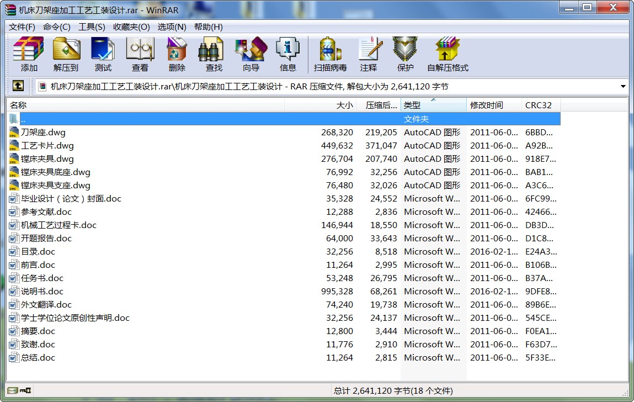Select file 外文翻译.doc
The height and width of the screenshot is (402, 634).
click(46, 305)
